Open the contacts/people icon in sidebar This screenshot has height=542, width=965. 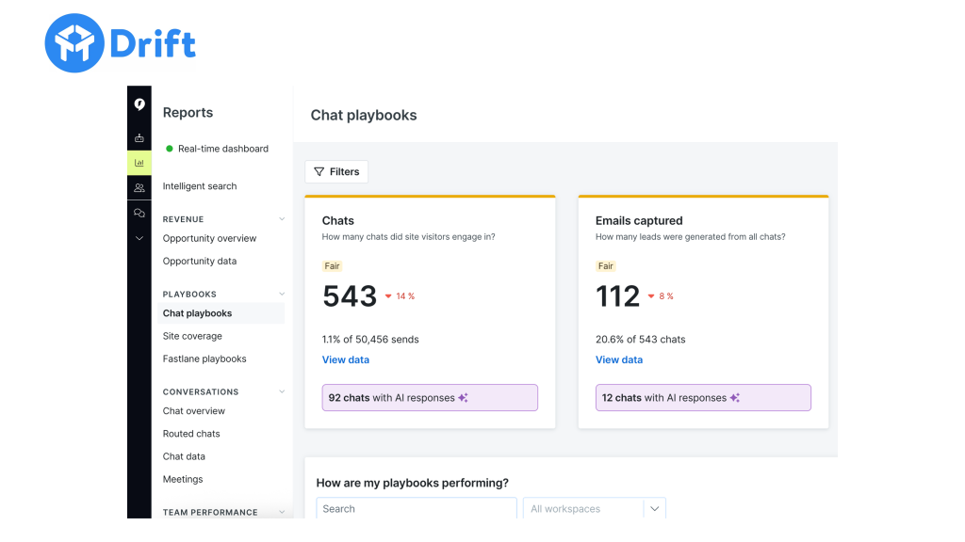click(139, 187)
